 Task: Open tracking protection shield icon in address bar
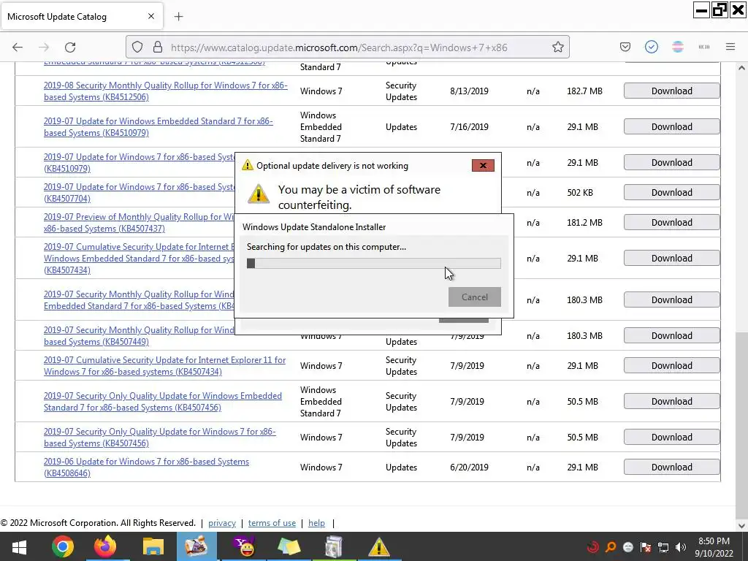tap(137, 47)
